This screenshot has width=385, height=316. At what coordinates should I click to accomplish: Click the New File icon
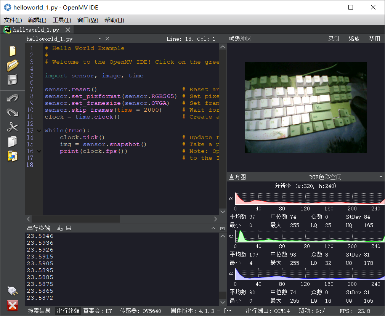point(13,51)
